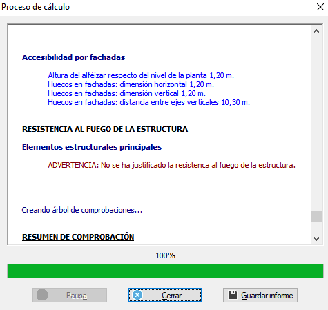Click the grey circle icon on Pausa
This screenshot has height=310, width=328.
tap(42, 295)
